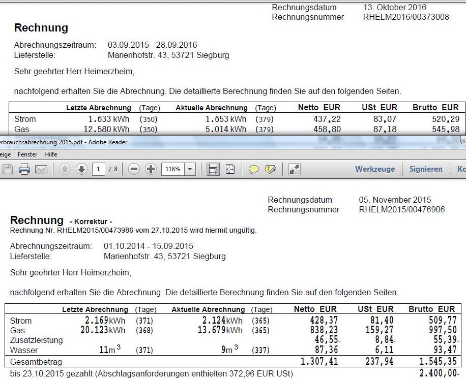
Task: Open the Fenster menu
Action: (27, 154)
